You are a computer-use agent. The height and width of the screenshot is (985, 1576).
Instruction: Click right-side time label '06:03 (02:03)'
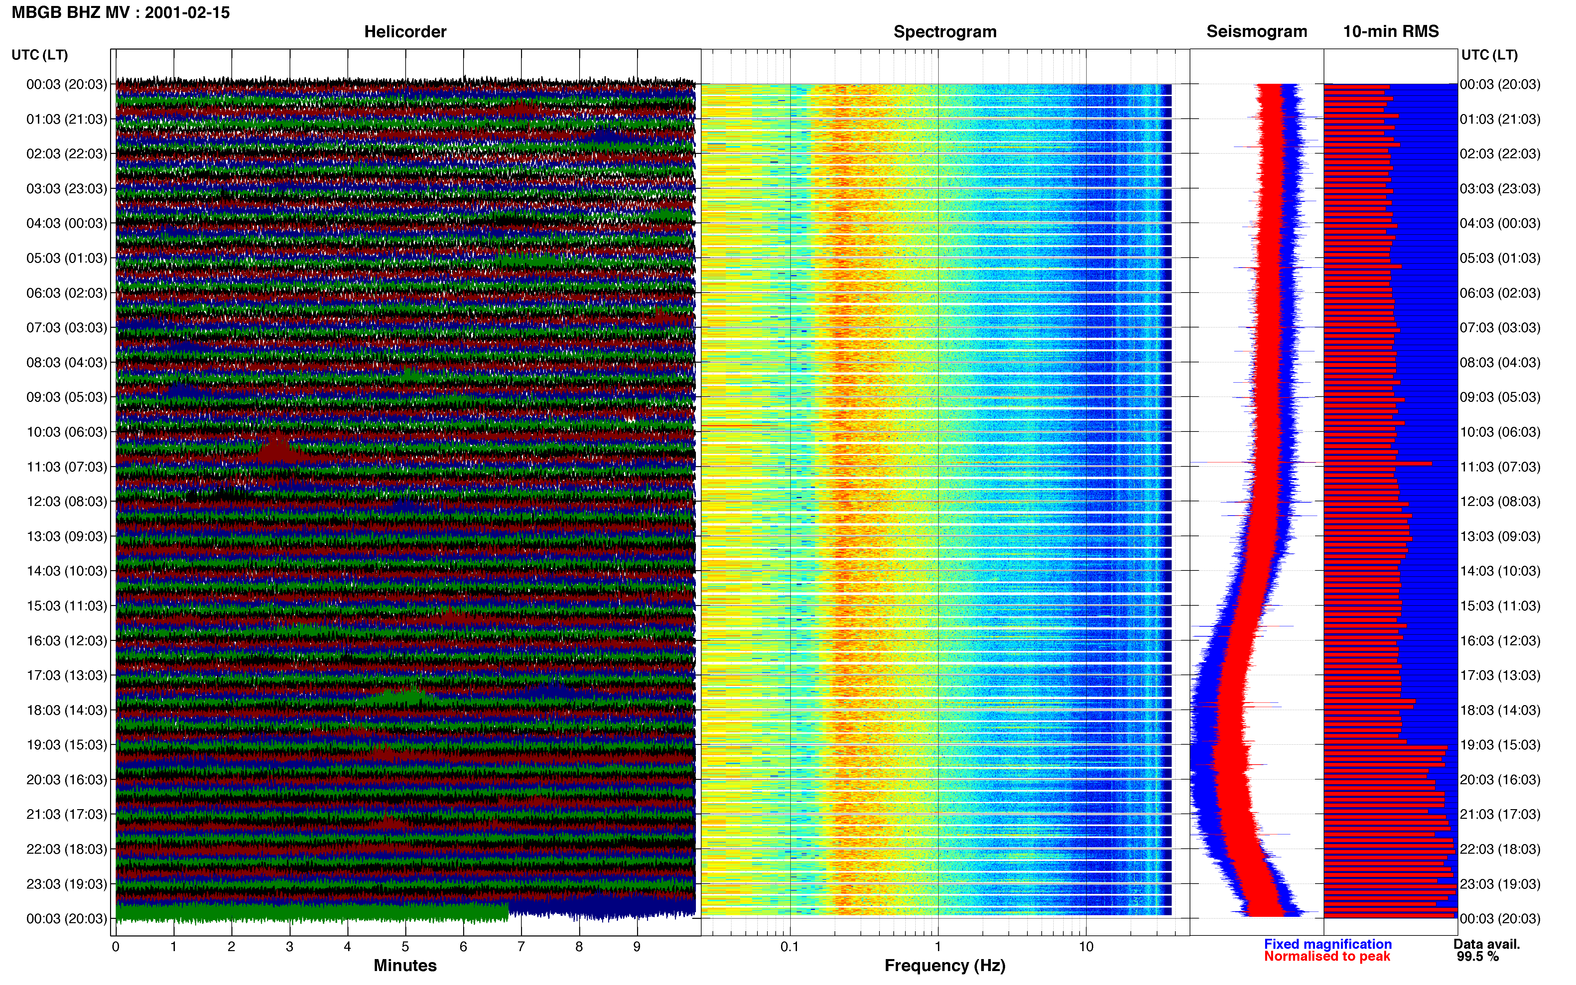coord(1501,293)
